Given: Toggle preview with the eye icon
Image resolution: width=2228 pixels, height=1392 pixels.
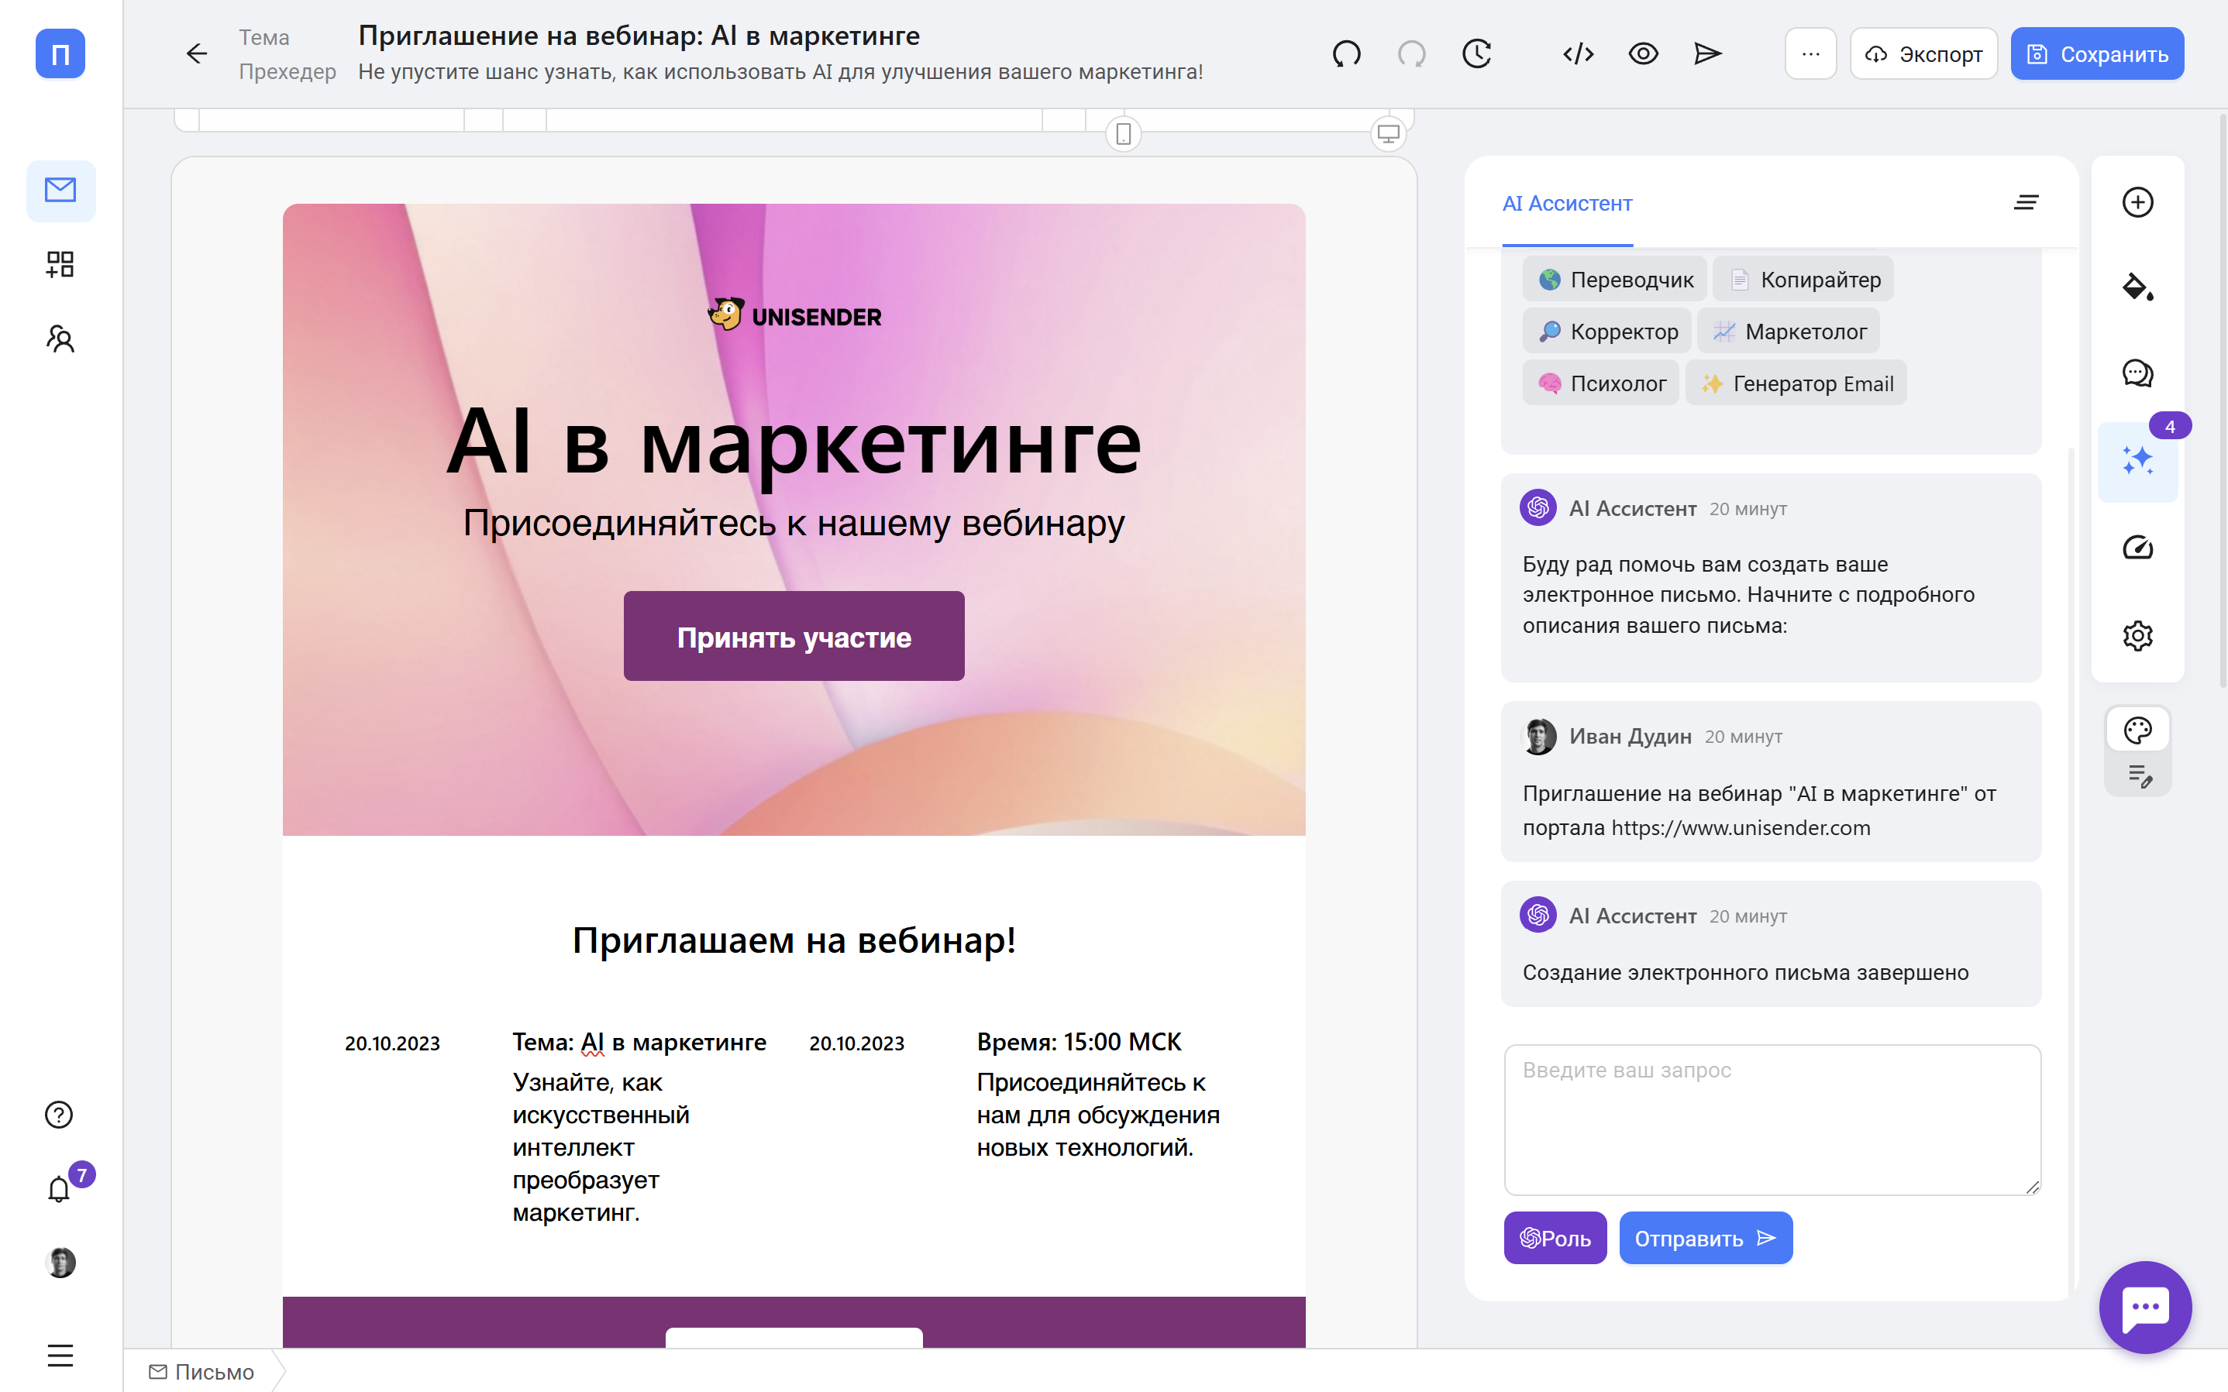Looking at the screenshot, I should 1643,53.
